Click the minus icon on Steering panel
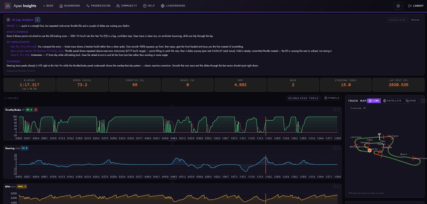The image size is (427, 204). 339,148
